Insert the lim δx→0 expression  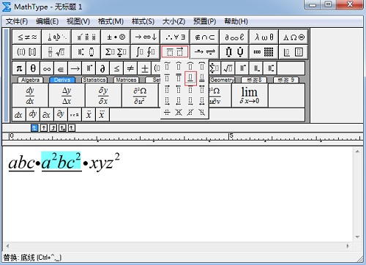coord(250,95)
